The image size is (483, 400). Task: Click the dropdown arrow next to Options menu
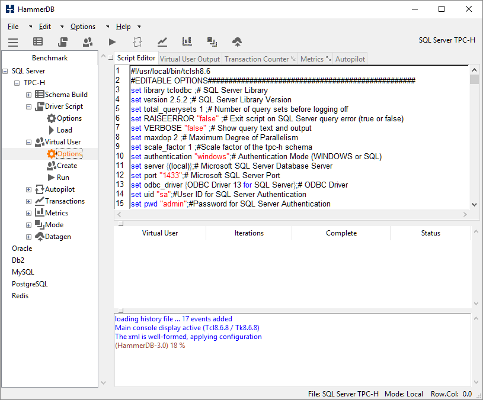point(107,27)
